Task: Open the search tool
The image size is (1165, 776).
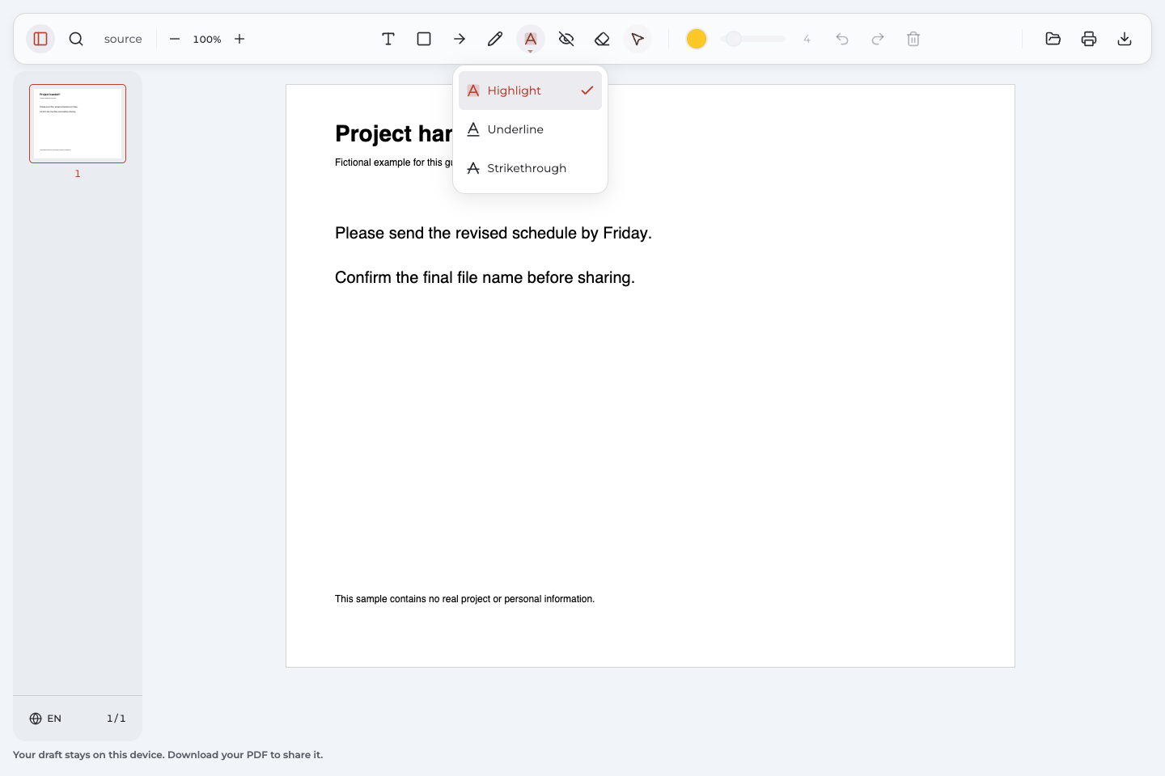Action: [76, 39]
